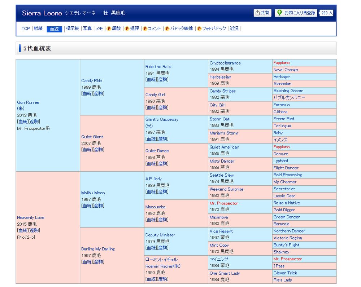Click the P icon beside パドック映像
Screen dimensions: 361x287
(167, 29)
